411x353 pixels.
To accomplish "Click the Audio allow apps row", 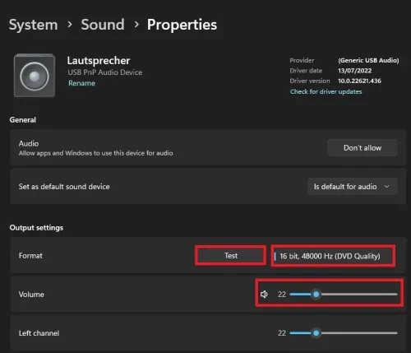I will click(208, 147).
